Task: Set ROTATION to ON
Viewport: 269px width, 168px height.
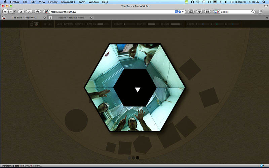Action: (94, 24)
